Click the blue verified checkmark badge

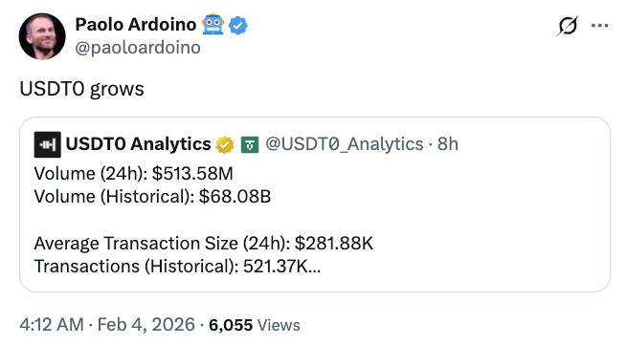238,25
